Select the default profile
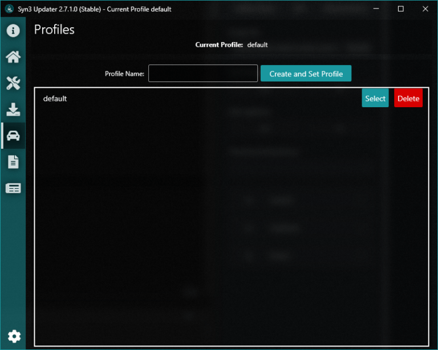The width and height of the screenshot is (438, 350). tap(375, 98)
